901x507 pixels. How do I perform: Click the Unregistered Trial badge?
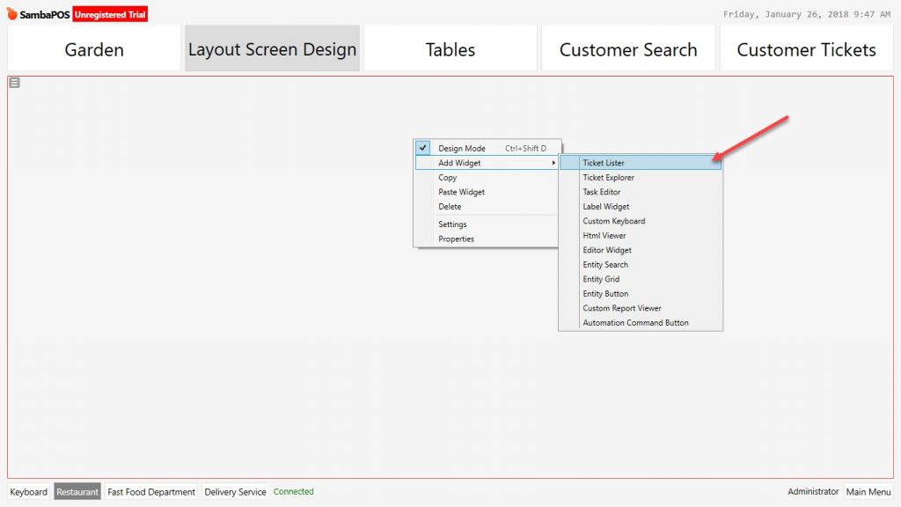pyautogui.click(x=110, y=14)
